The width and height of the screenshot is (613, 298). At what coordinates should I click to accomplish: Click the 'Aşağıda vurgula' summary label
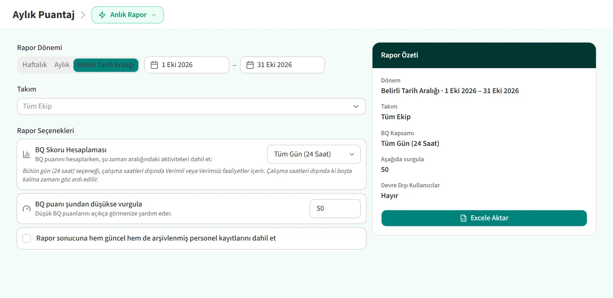pyautogui.click(x=402, y=159)
